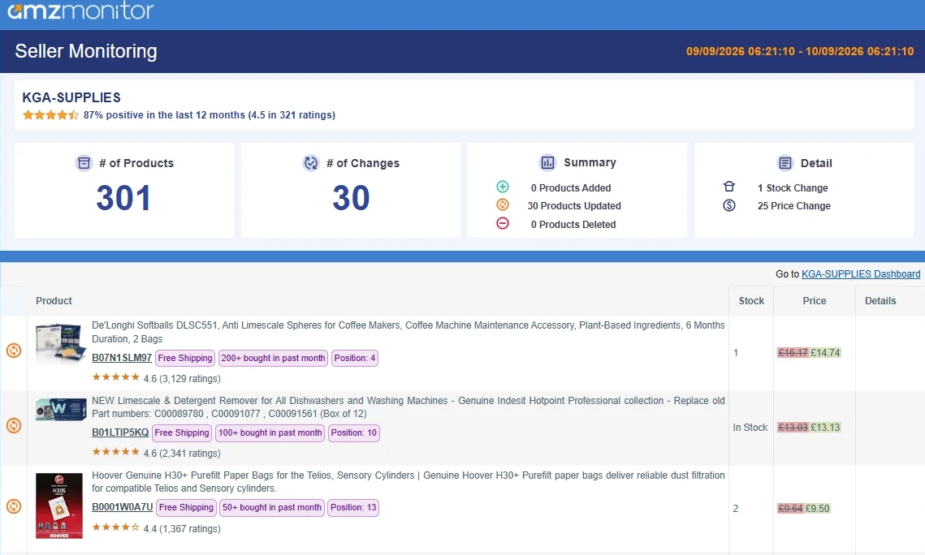Click the Hoover 4.4 star rating
925x555 pixels.
click(x=115, y=527)
